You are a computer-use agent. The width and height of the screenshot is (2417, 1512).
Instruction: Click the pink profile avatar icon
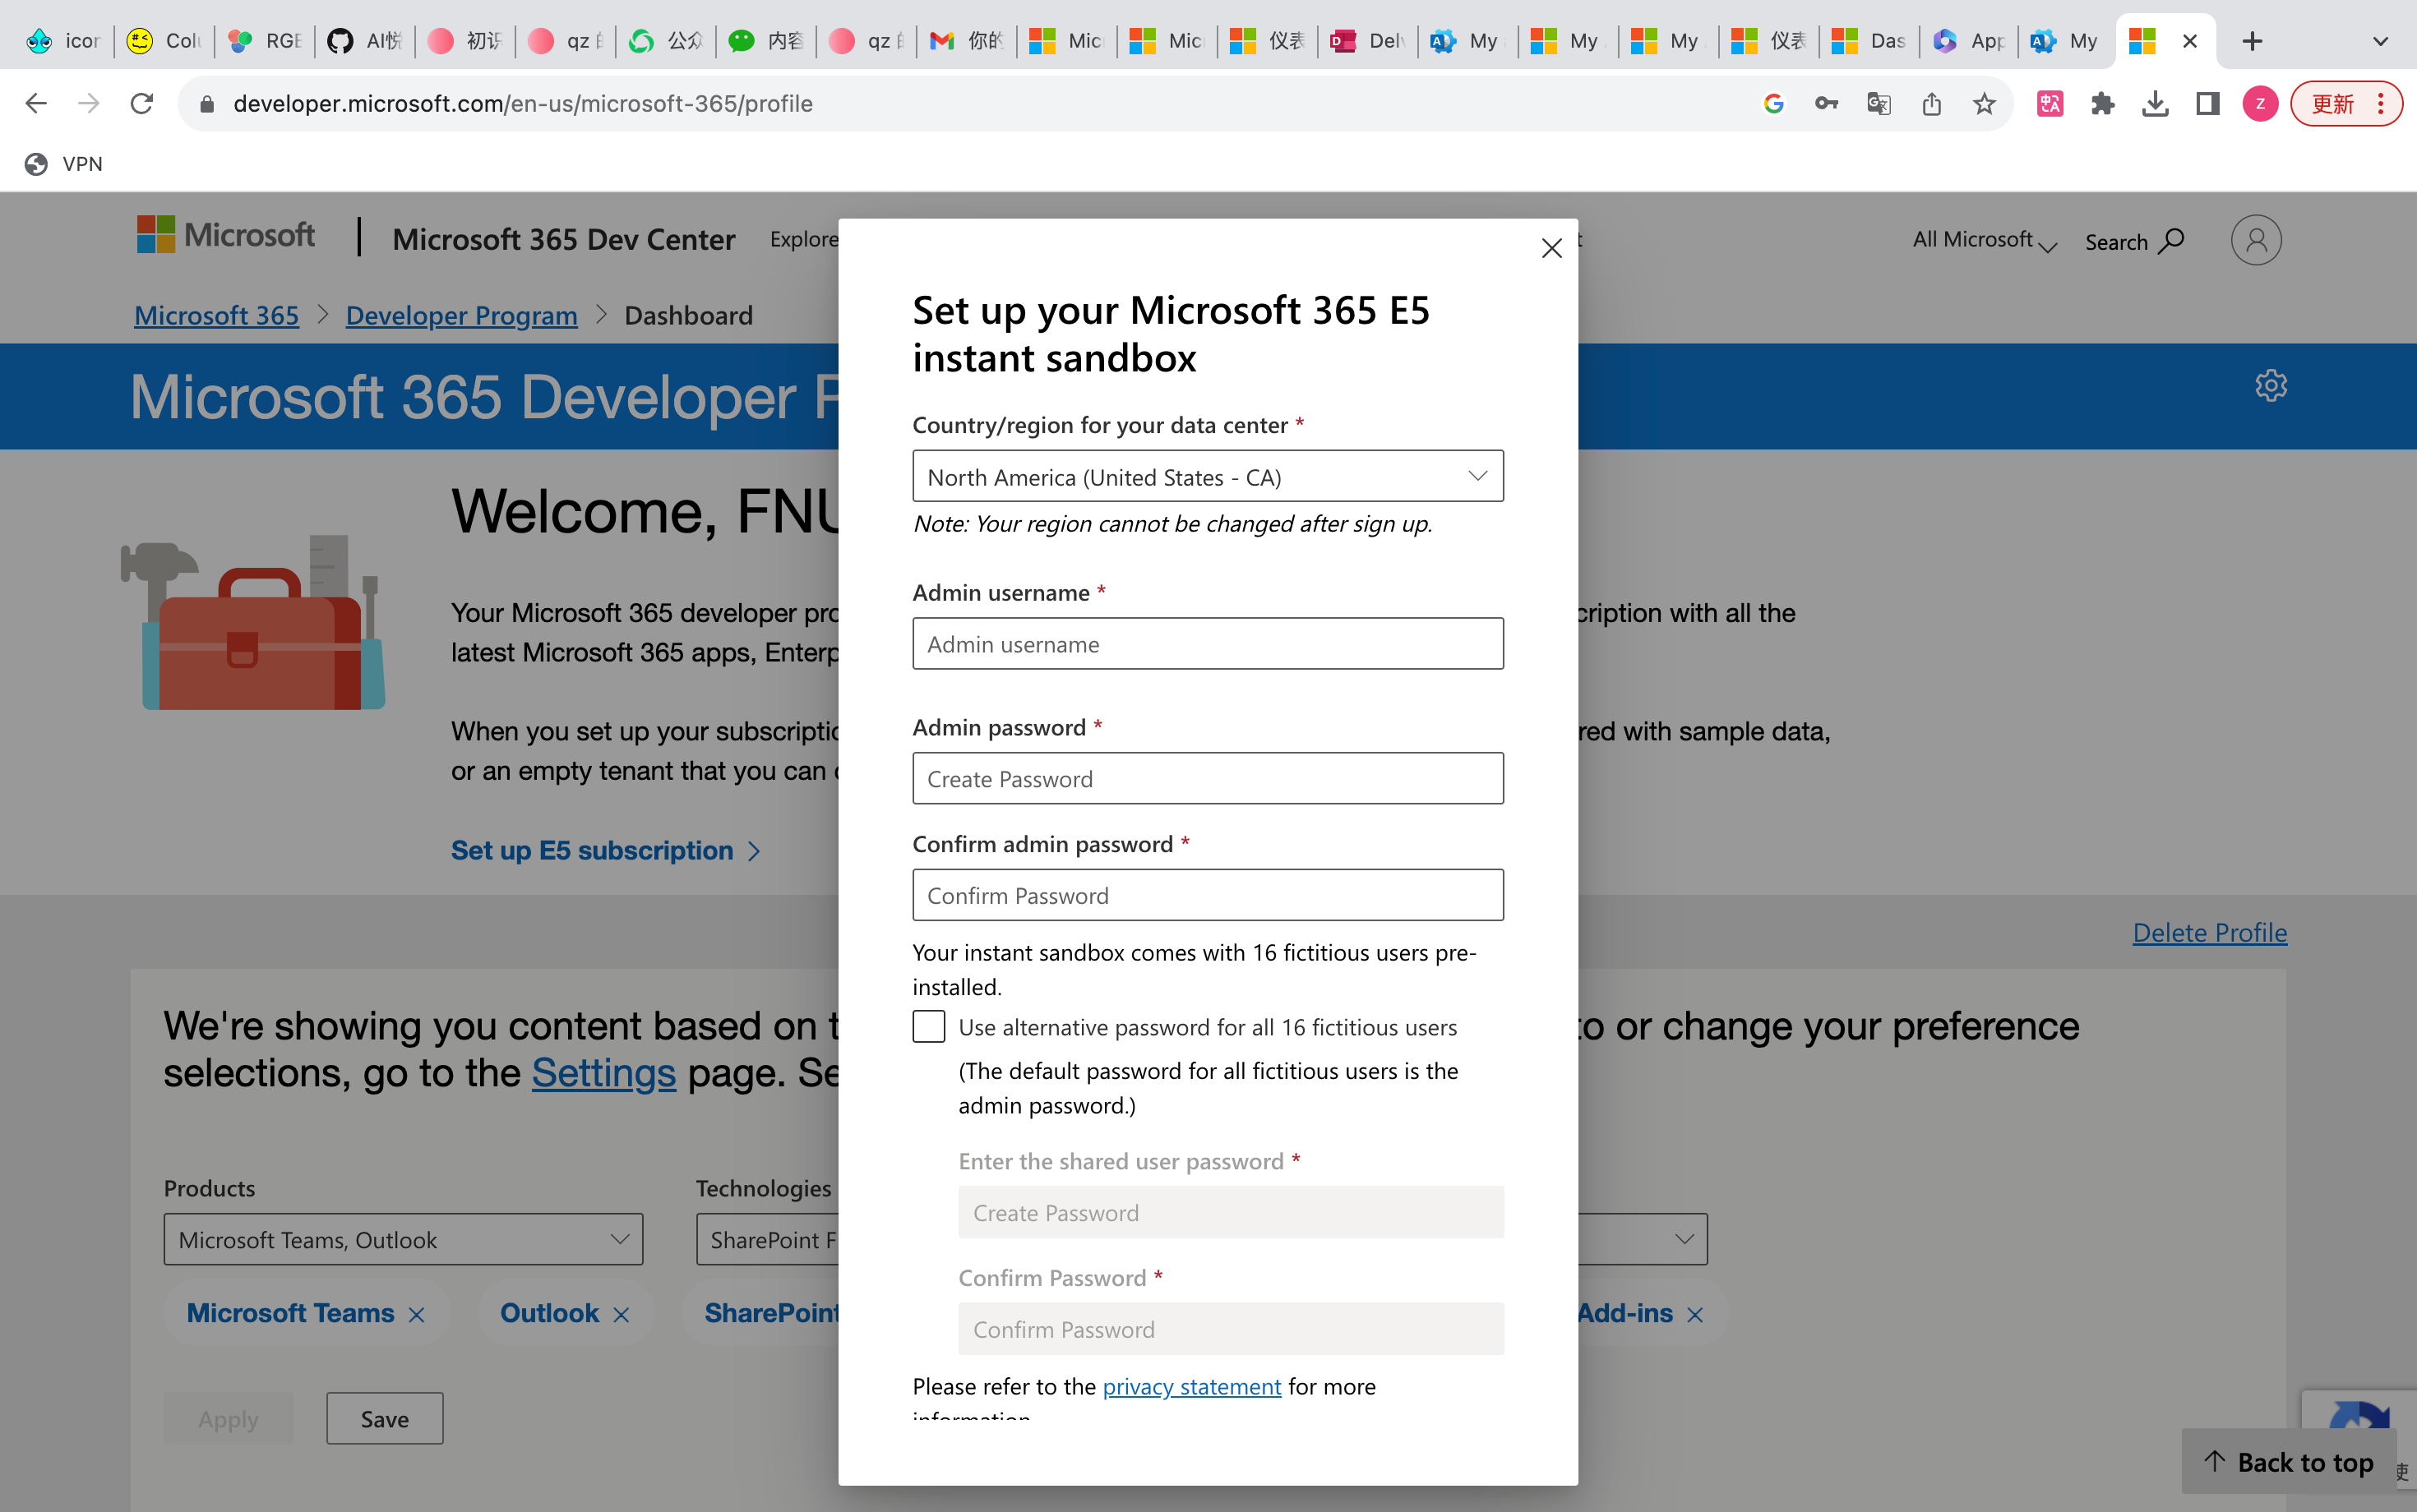point(2260,103)
